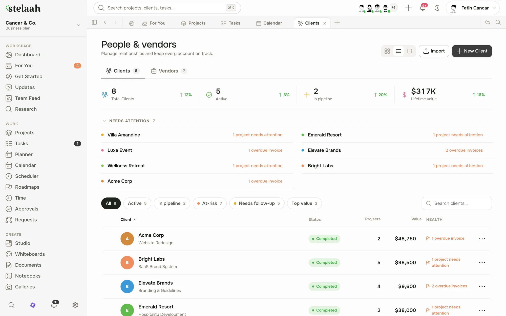
Task: Click the plus create icon in header
Action: coord(408,8)
